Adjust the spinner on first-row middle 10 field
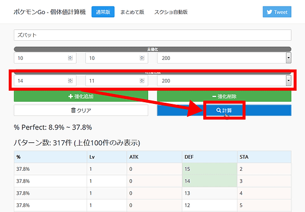 point(142,58)
